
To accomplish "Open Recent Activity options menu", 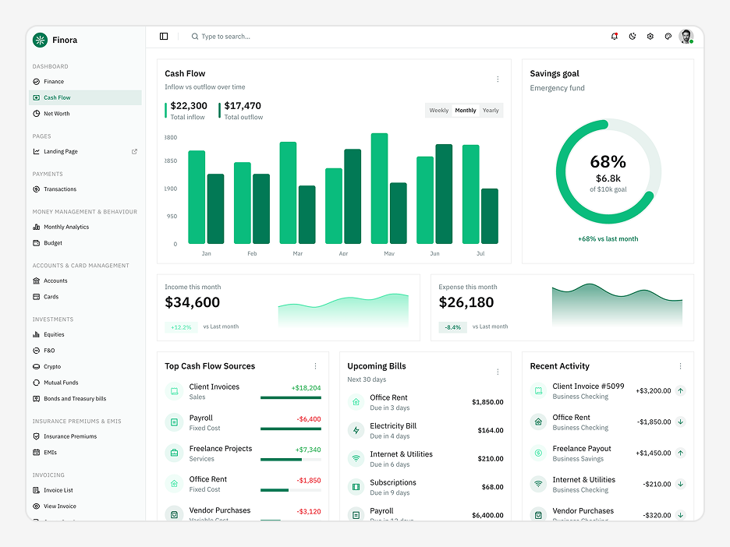I will tap(680, 366).
